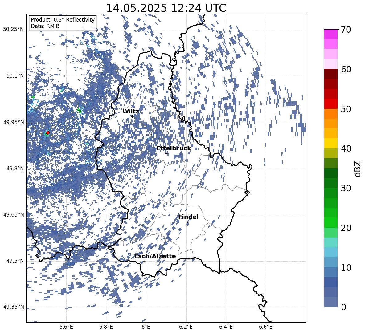Click the "Data: RMIB" label
Screen dimensions: 365x333
[x=45, y=26]
